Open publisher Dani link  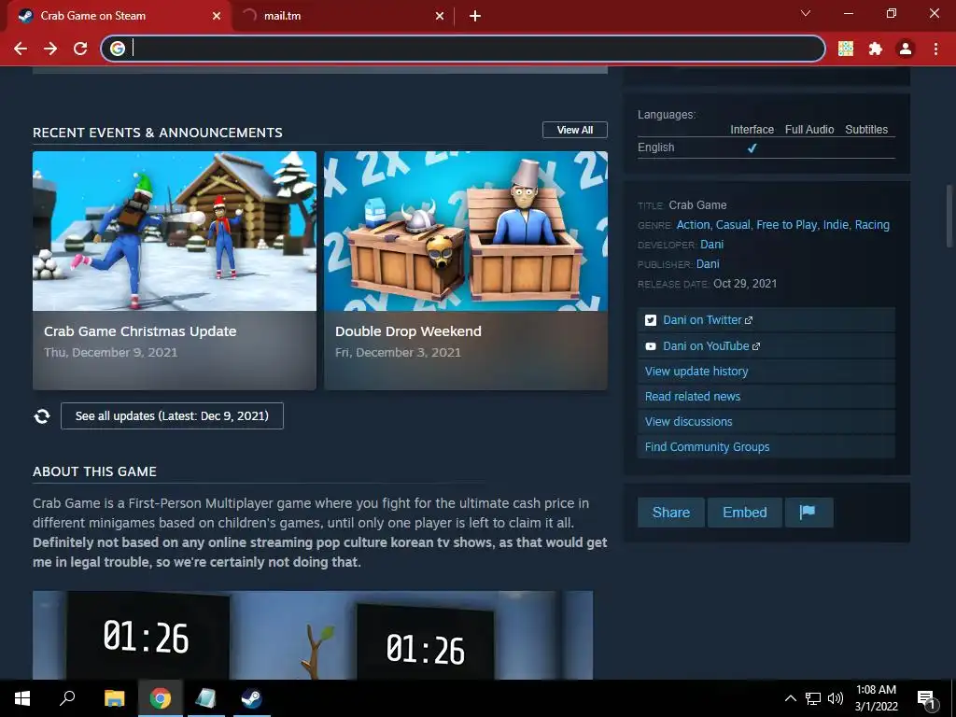708,264
